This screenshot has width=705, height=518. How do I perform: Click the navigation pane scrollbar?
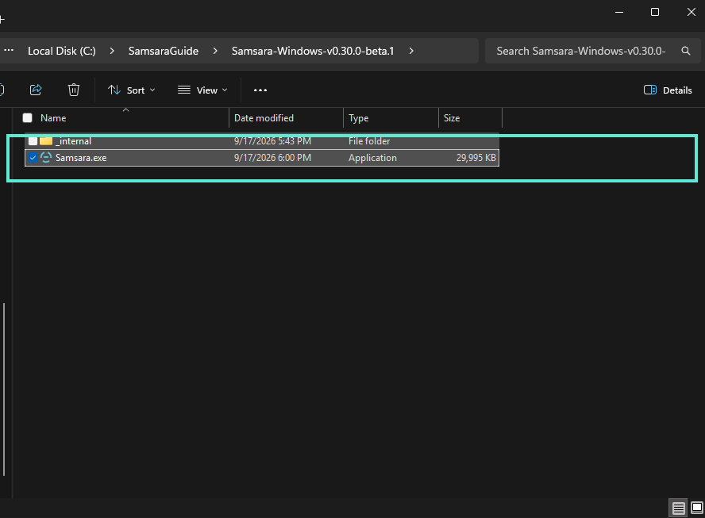pyautogui.click(x=4, y=389)
